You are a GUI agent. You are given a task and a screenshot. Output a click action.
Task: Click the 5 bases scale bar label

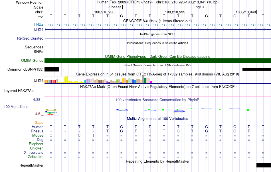115,7
